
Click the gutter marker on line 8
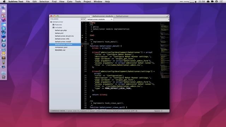(x=82, y=37)
